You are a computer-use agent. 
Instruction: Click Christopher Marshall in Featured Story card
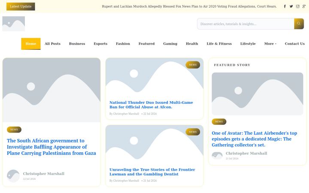(246, 154)
